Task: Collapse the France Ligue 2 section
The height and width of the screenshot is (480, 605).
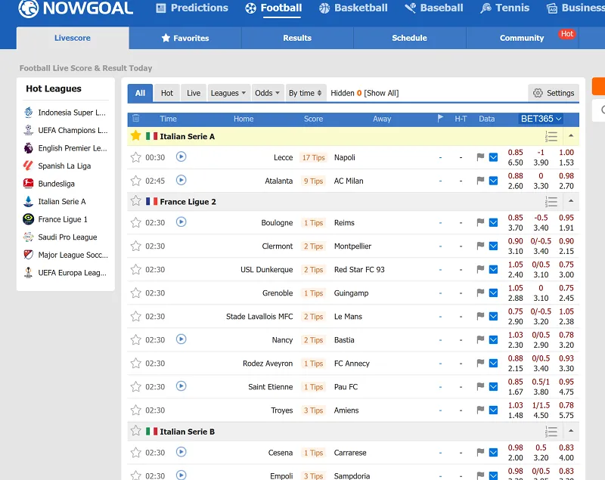Action: (572, 202)
